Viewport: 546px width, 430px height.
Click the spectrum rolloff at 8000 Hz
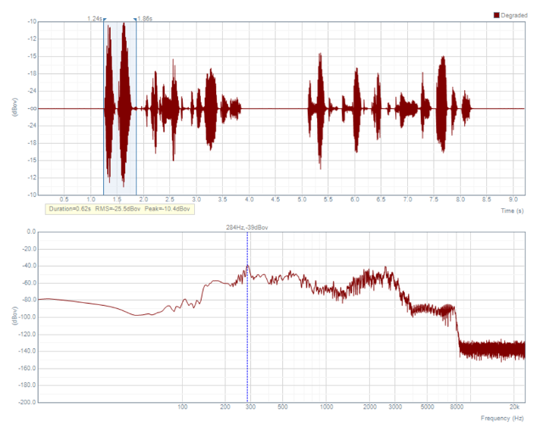pyautogui.click(x=457, y=326)
